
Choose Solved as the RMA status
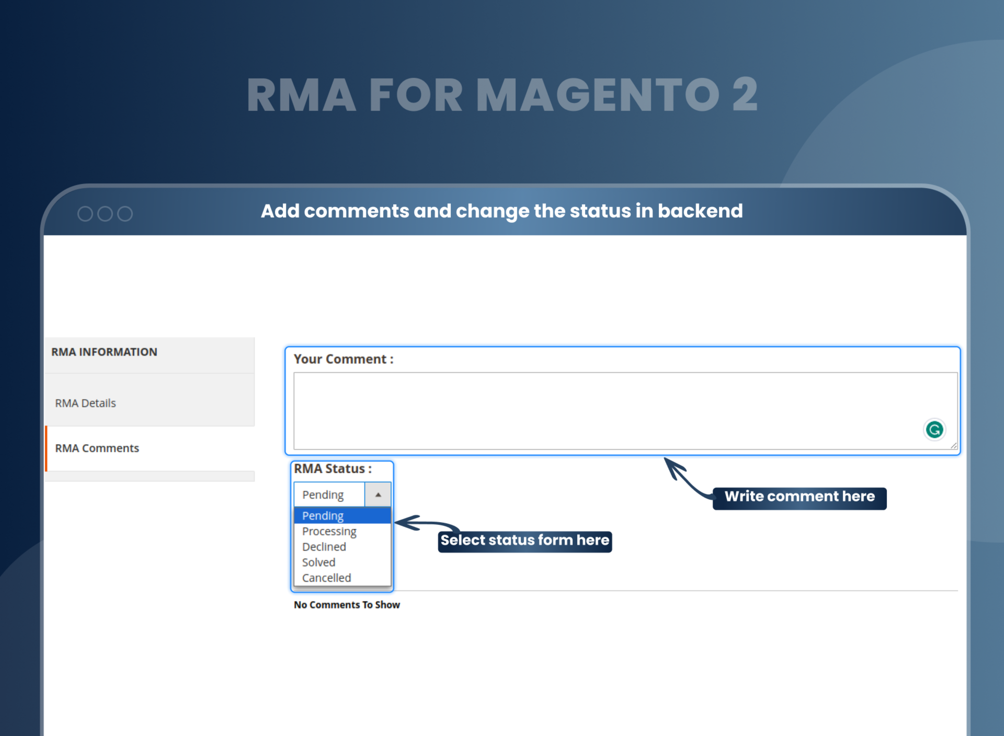[x=318, y=562]
